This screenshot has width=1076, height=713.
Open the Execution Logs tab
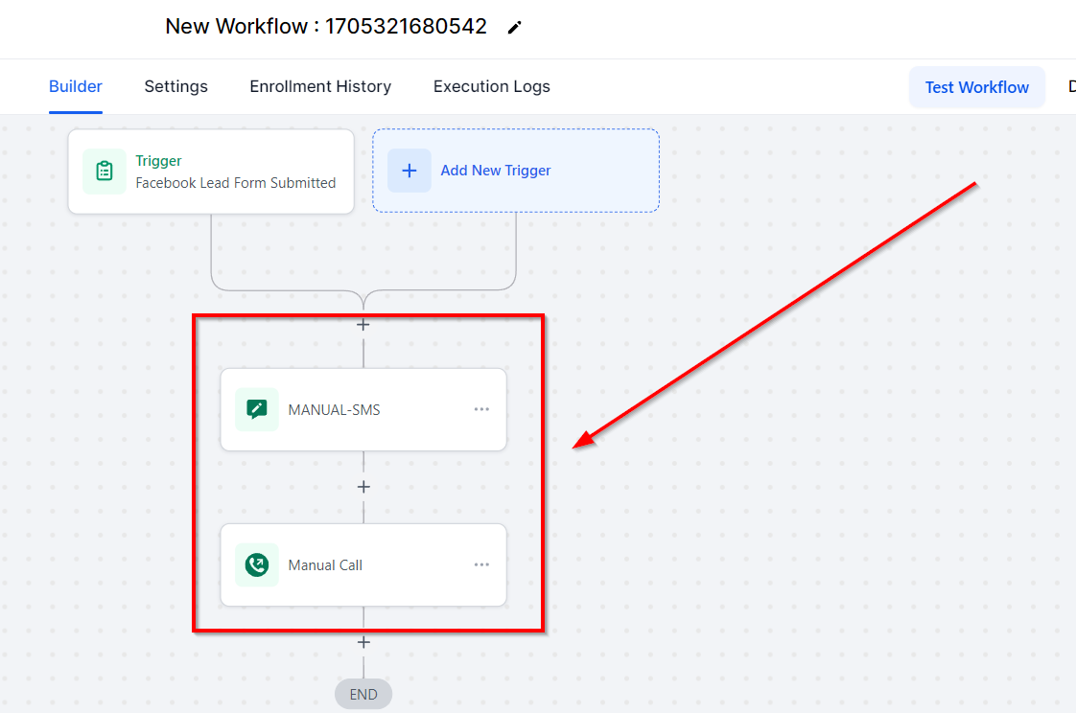click(x=491, y=86)
